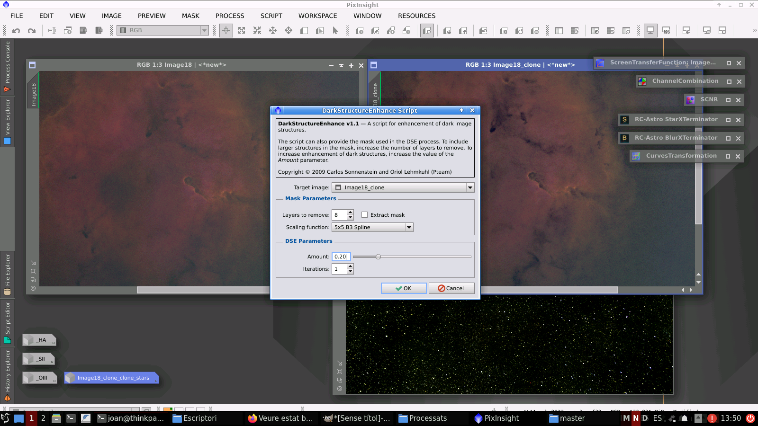
Task: Cancel the DarkStructureEnhance script
Action: (x=451, y=288)
